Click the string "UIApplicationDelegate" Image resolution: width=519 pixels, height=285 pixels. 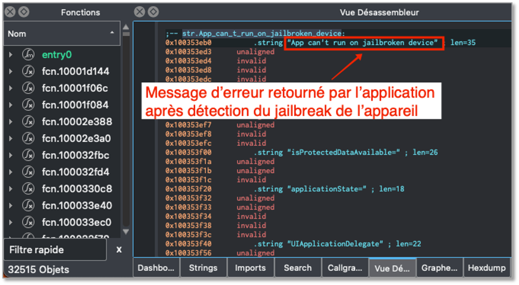click(335, 244)
